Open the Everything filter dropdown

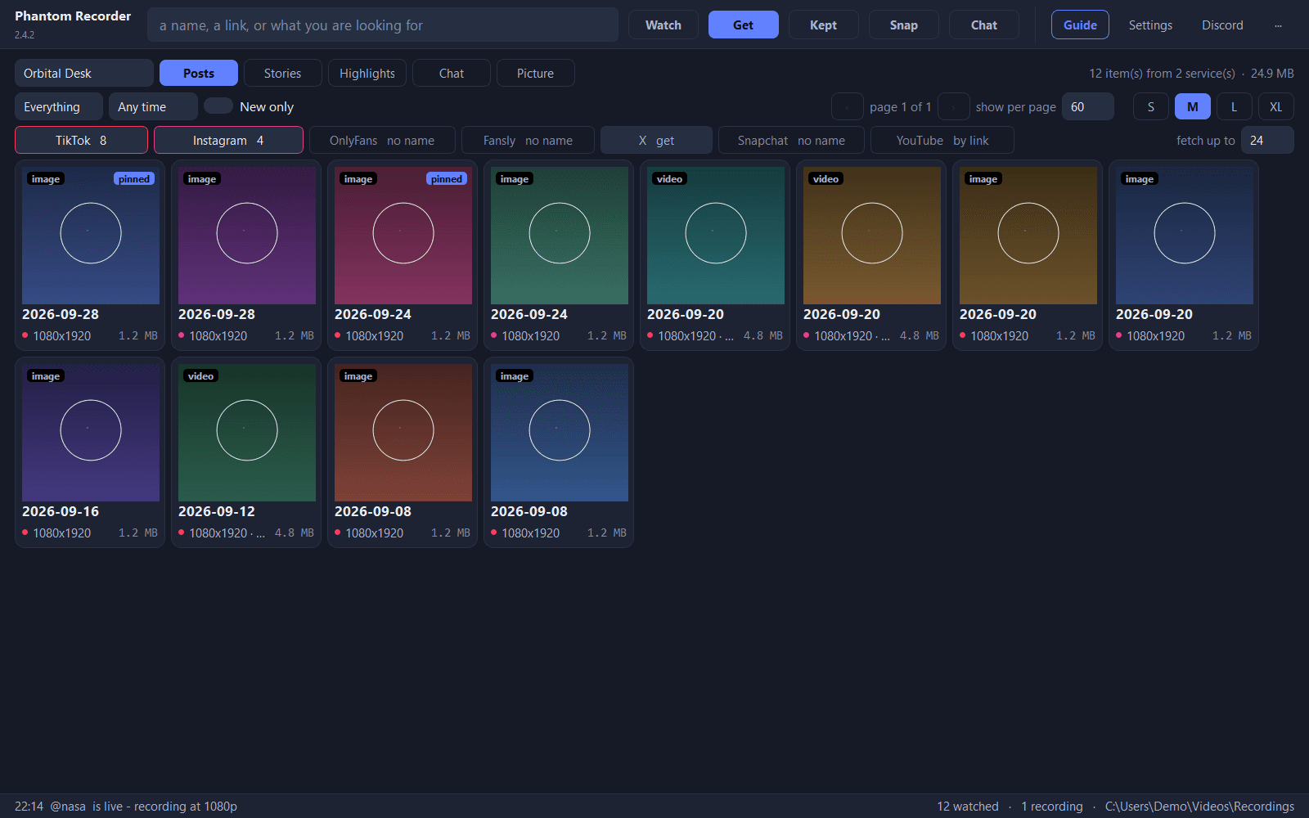(59, 106)
